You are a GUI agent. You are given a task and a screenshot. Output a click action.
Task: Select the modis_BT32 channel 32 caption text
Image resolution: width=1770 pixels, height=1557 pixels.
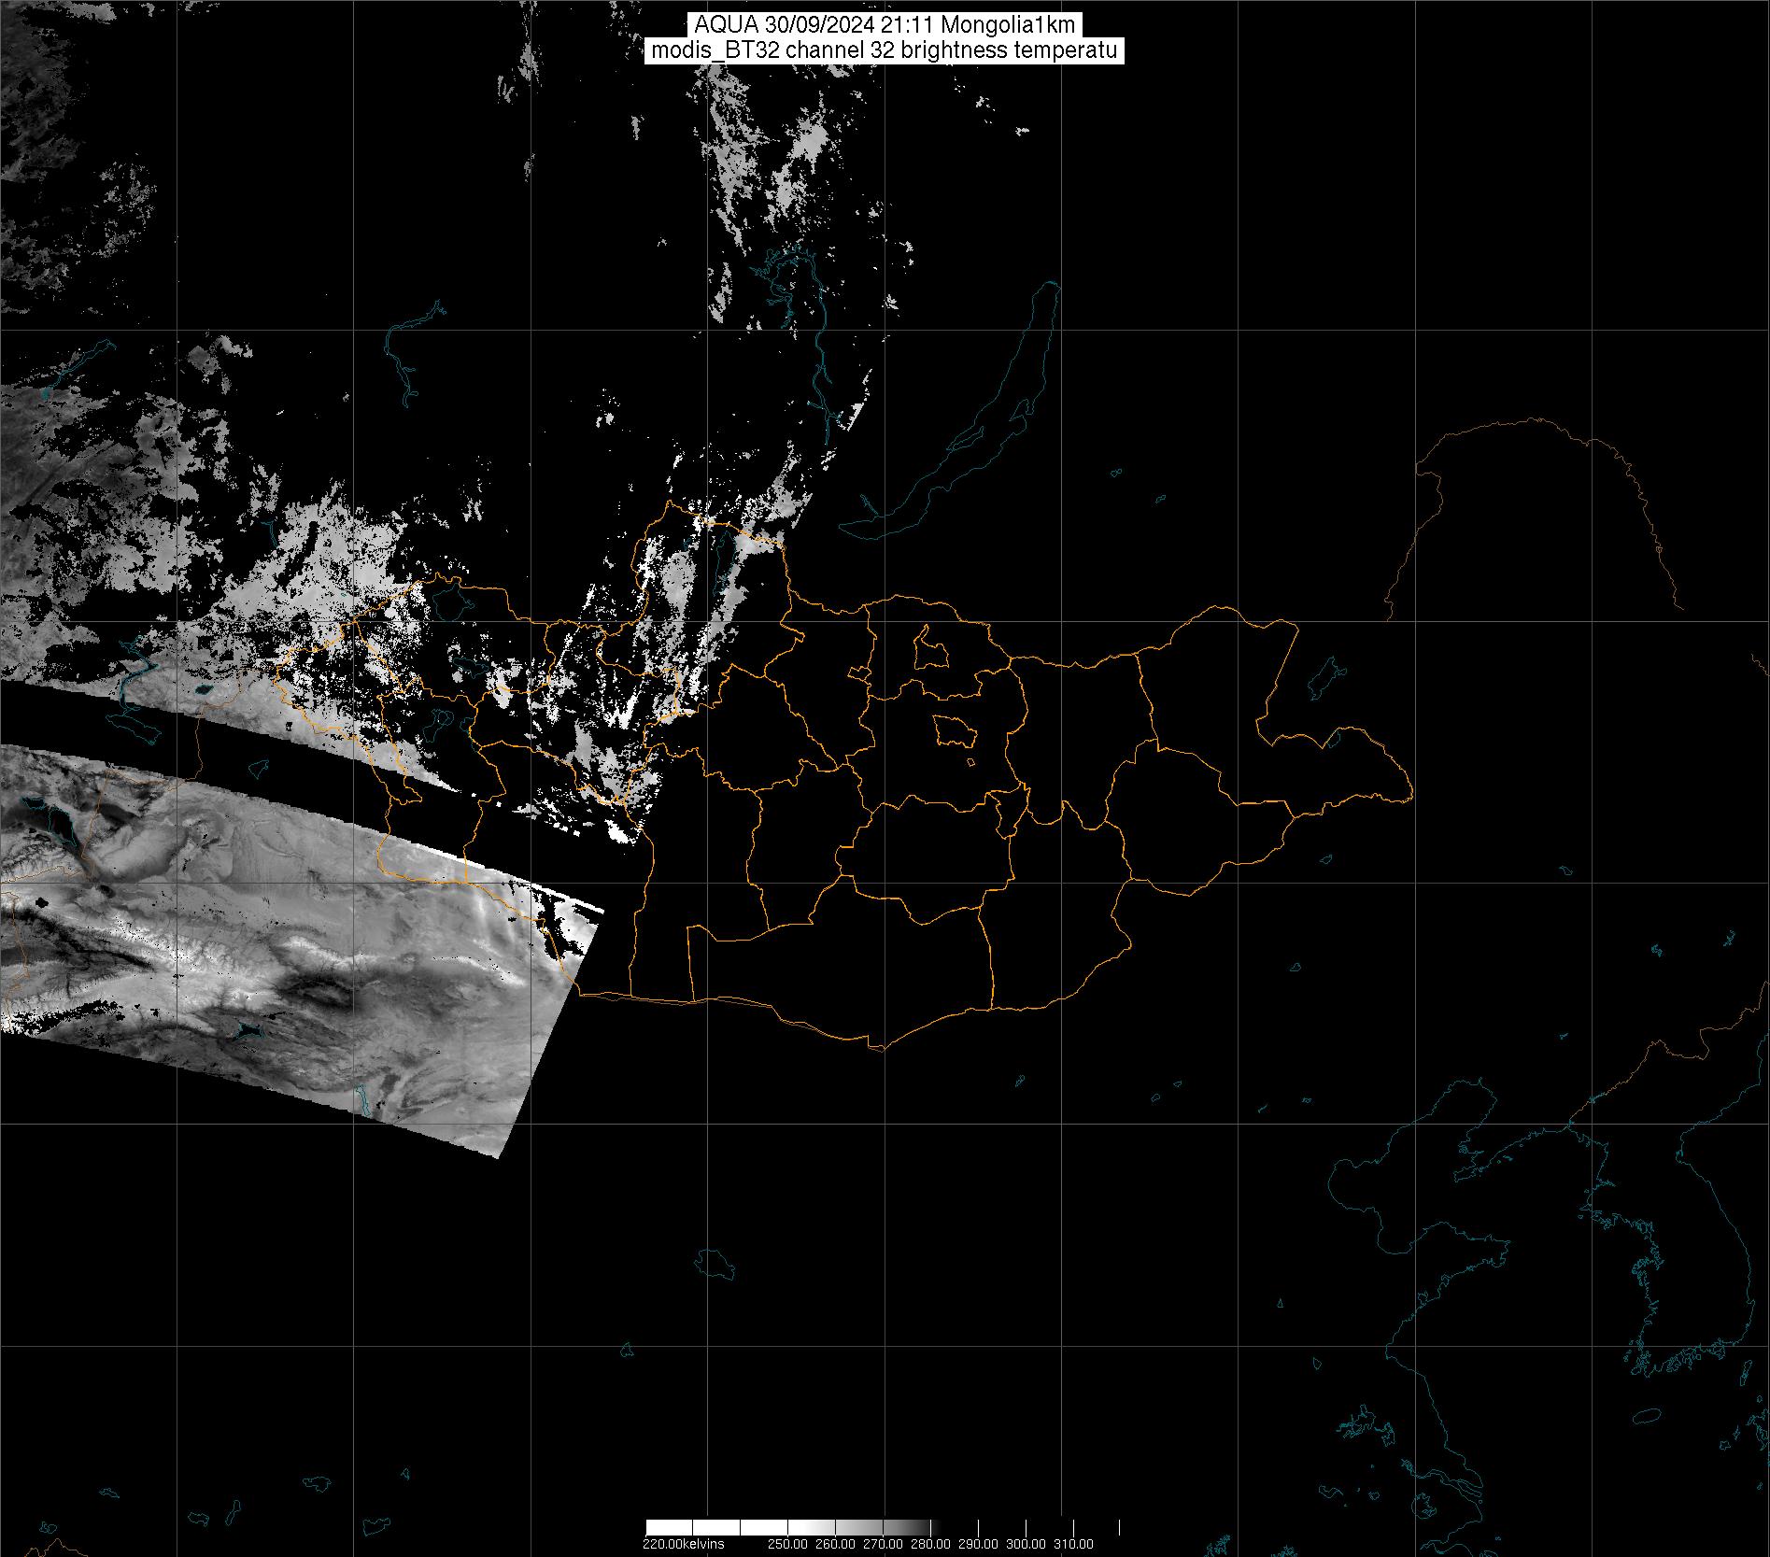[x=884, y=50]
